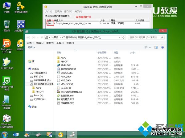
Task: Launch the GHOST手动 ghost icon
Action: point(7,63)
